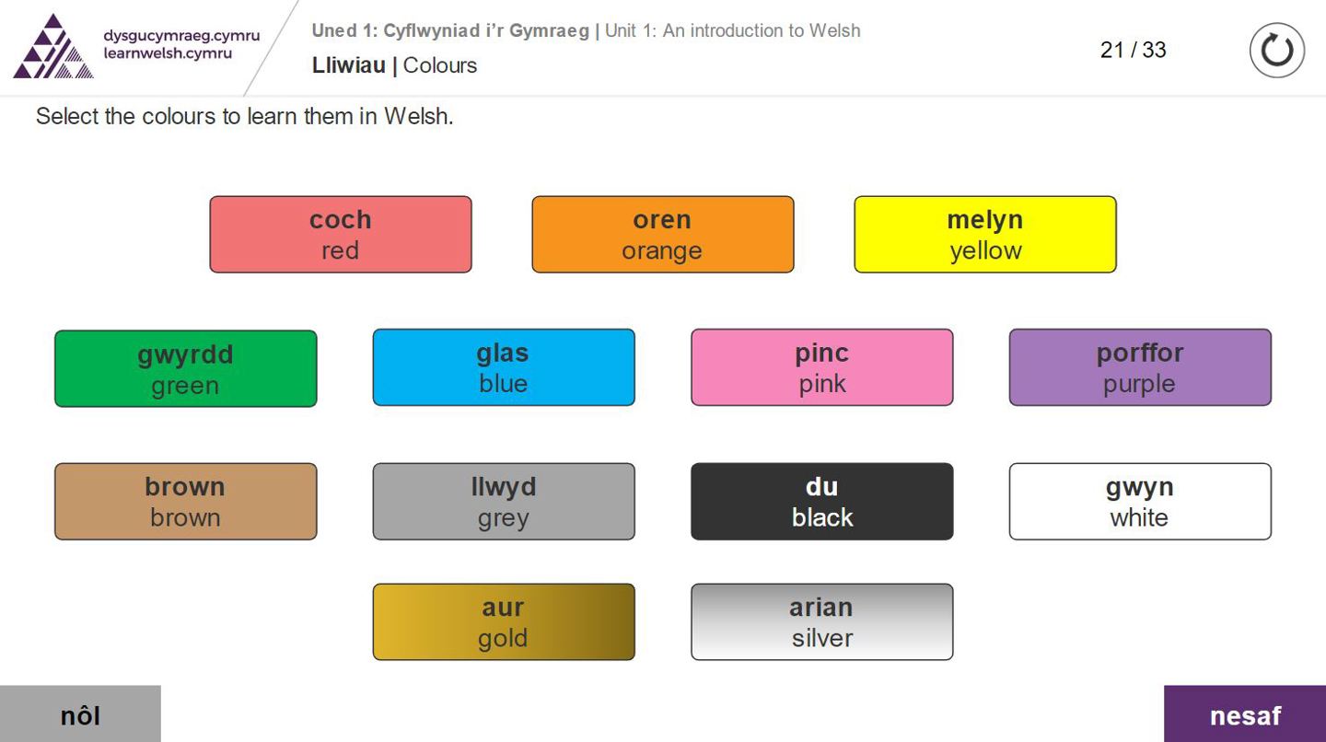Click the purple 'porffor' swatch
Image resolution: width=1326 pixels, height=742 pixels.
(x=1139, y=367)
